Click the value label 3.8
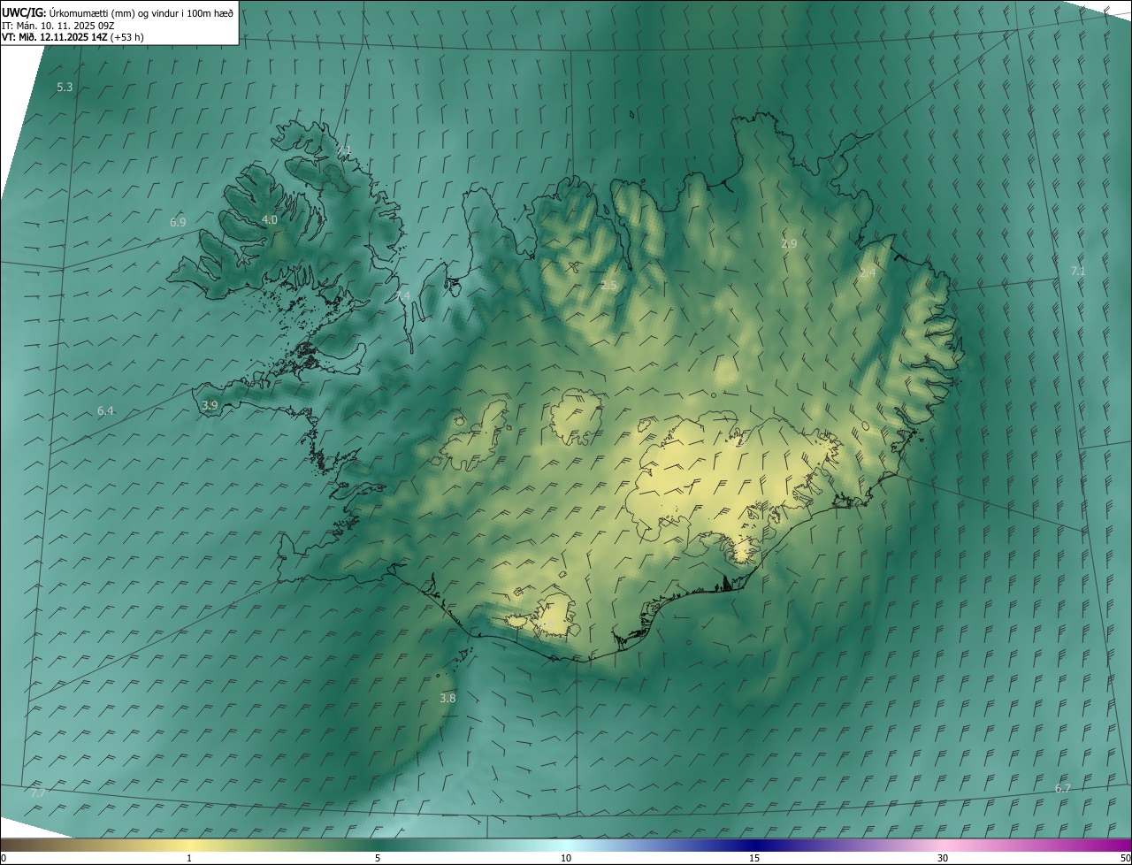 [x=447, y=698]
